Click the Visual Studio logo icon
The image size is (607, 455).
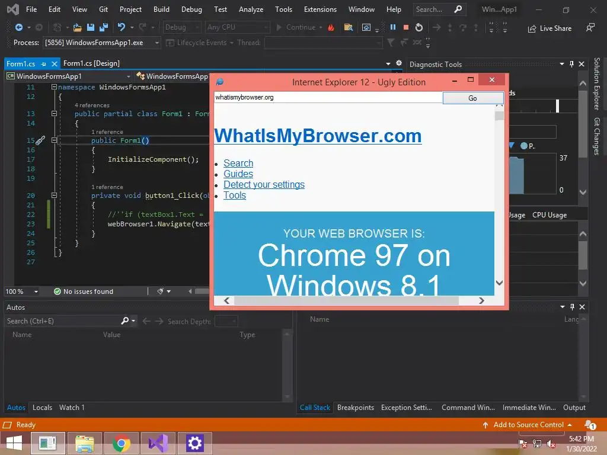(x=13, y=9)
